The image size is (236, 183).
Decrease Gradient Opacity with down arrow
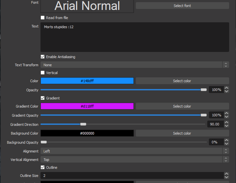(x=227, y=117)
